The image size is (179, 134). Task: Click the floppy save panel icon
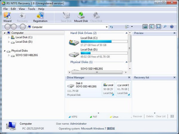click(x=158, y=27)
